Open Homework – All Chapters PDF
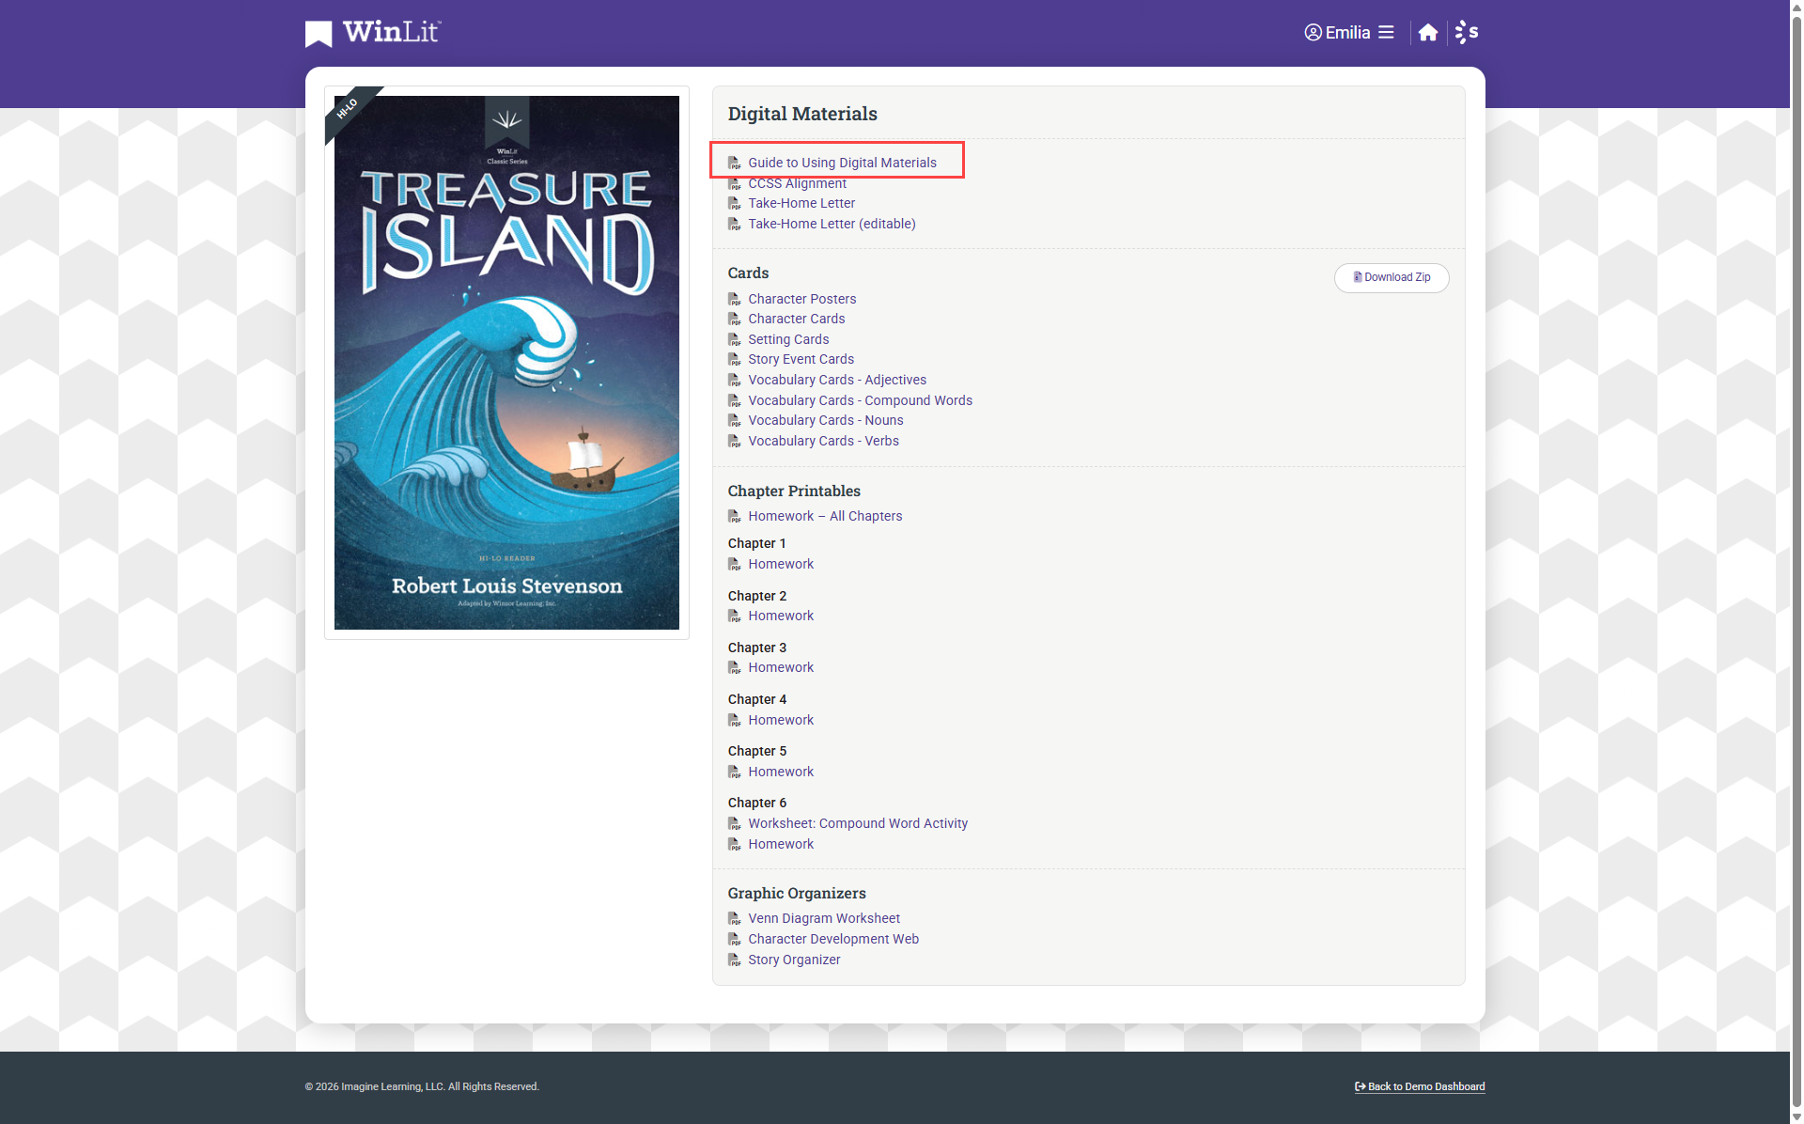1804x1124 pixels. 824,516
